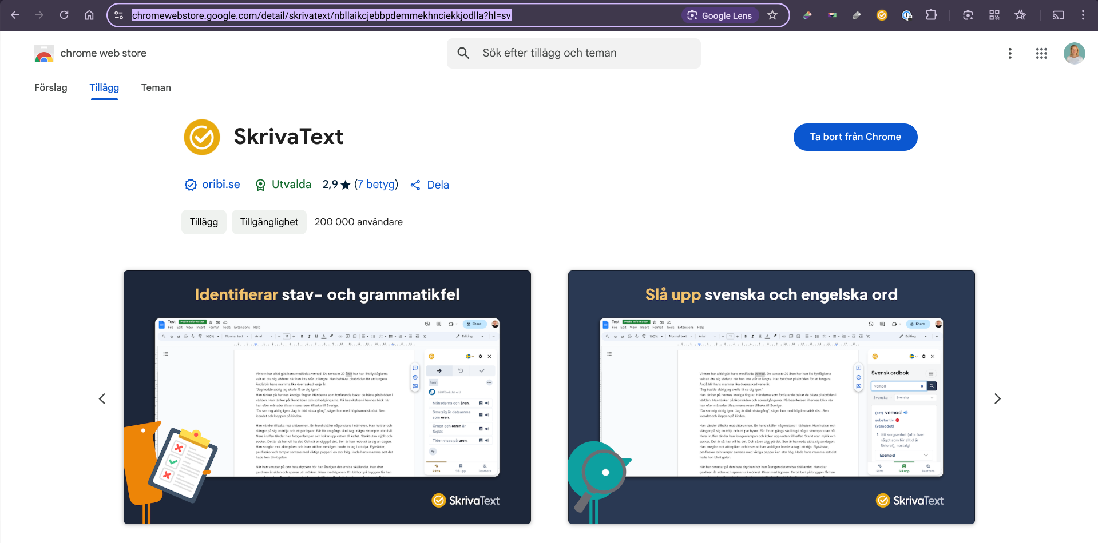Image resolution: width=1098 pixels, height=543 pixels.
Task: Click the 2,9 star rating
Action: 336,185
